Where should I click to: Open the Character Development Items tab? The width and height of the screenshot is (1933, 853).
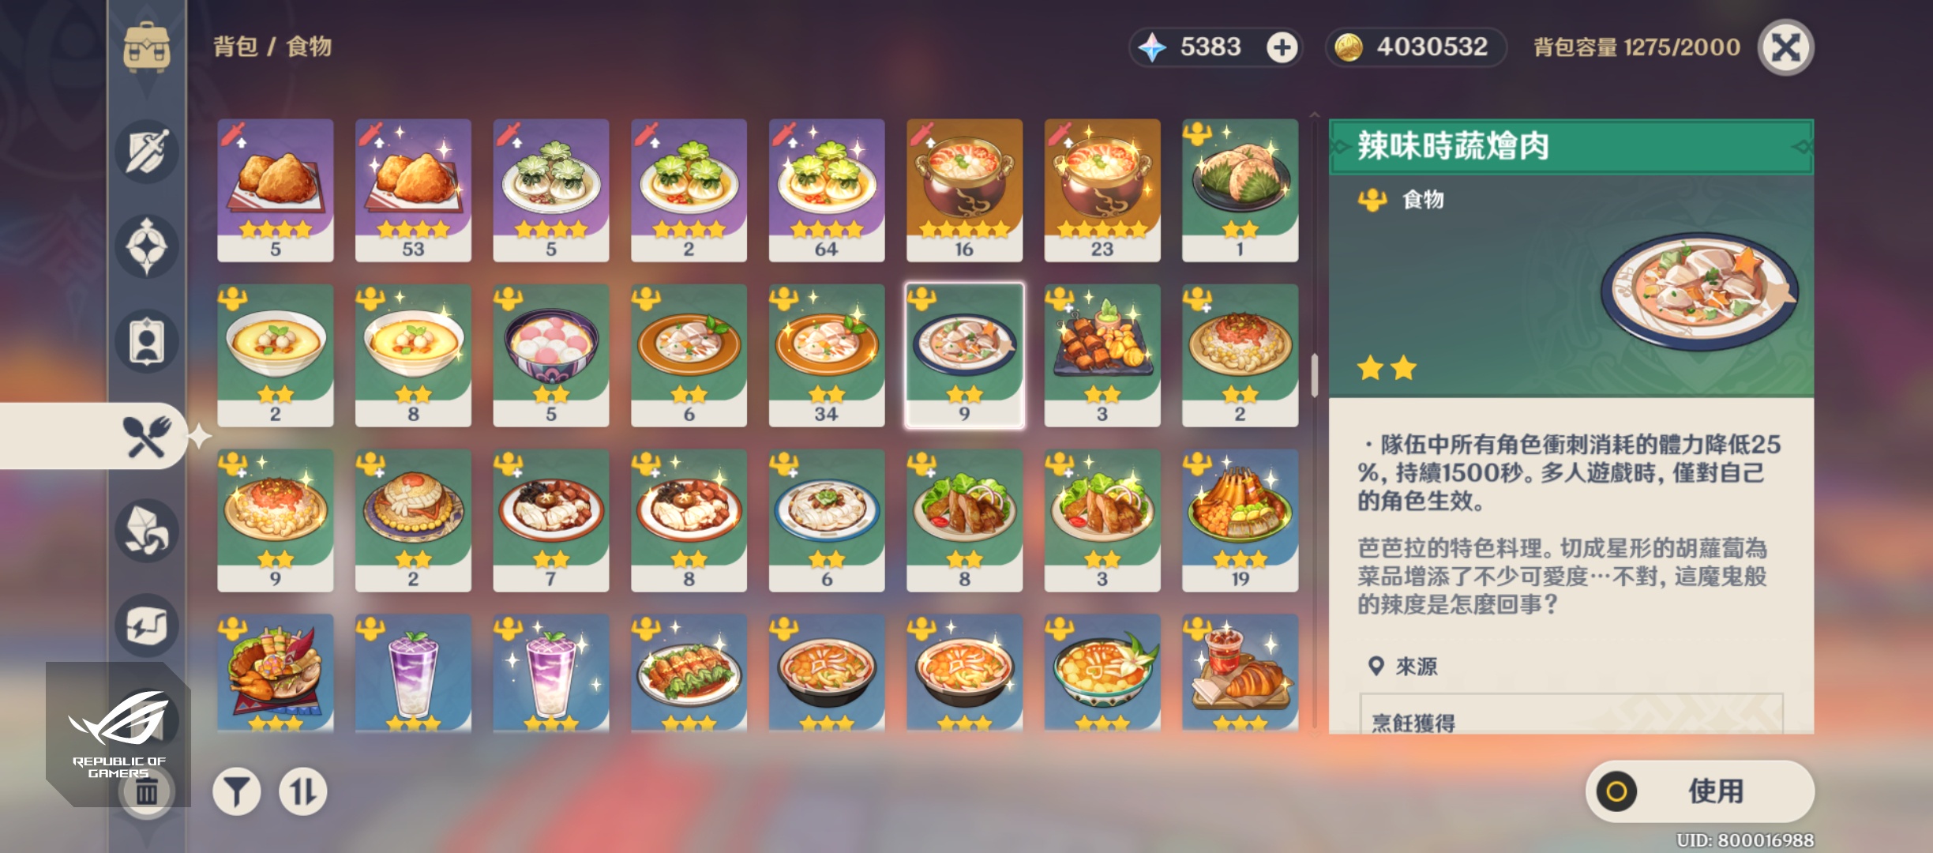(x=147, y=341)
